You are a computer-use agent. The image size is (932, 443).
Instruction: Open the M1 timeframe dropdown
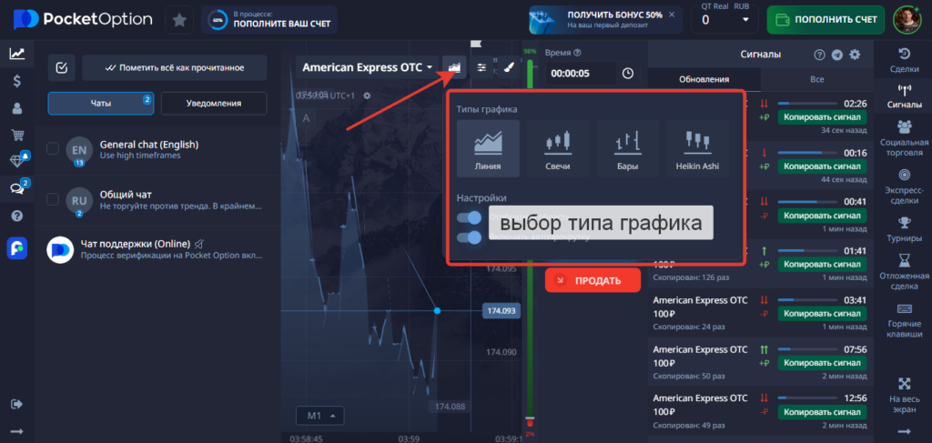pyautogui.click(x=319, y=416)
